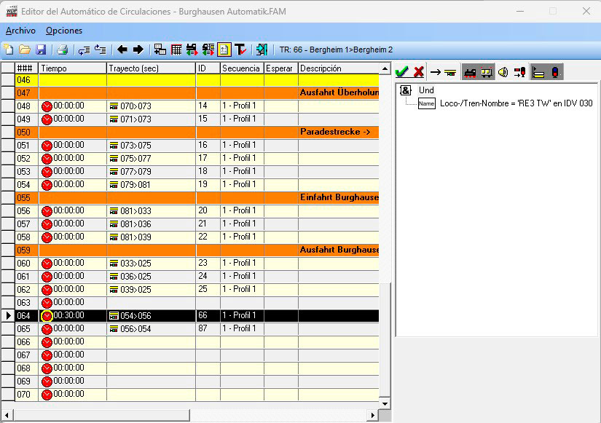Open the Opciones menu

pyautogui.click(x=64, y=31)
